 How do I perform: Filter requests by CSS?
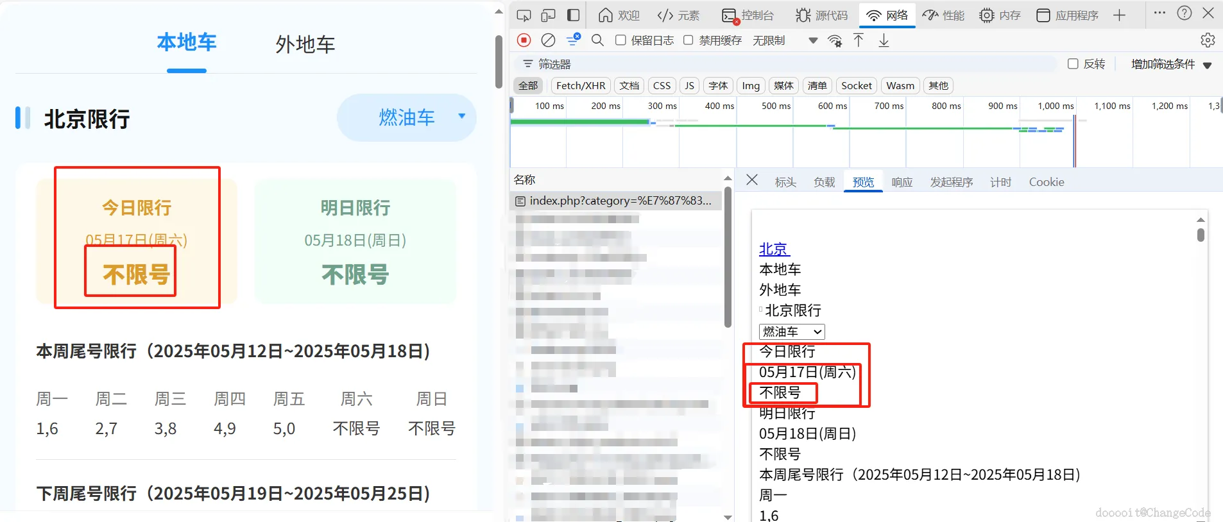point(662,85)
